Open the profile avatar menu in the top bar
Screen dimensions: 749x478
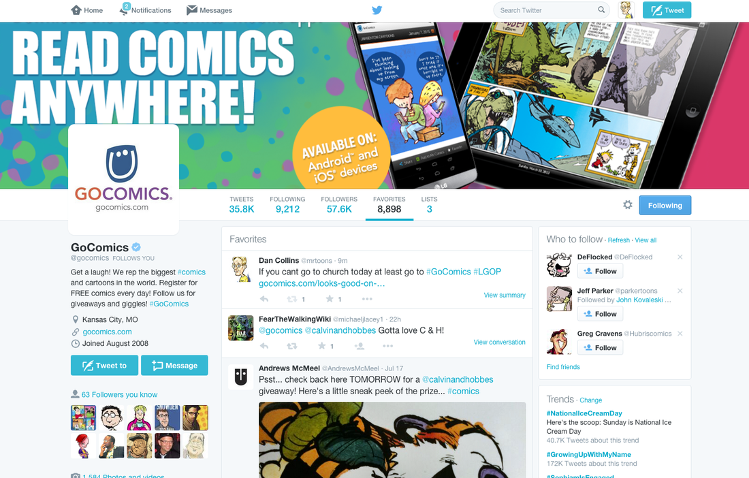[626, 10]
